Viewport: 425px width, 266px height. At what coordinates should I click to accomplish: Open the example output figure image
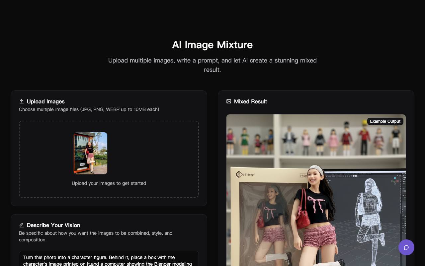pos(316,190)
